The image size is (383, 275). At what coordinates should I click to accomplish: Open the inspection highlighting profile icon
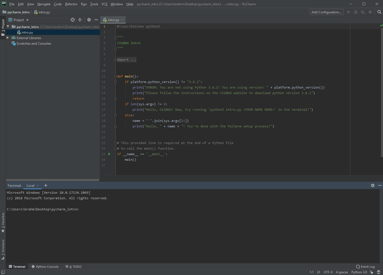(379, 272)
